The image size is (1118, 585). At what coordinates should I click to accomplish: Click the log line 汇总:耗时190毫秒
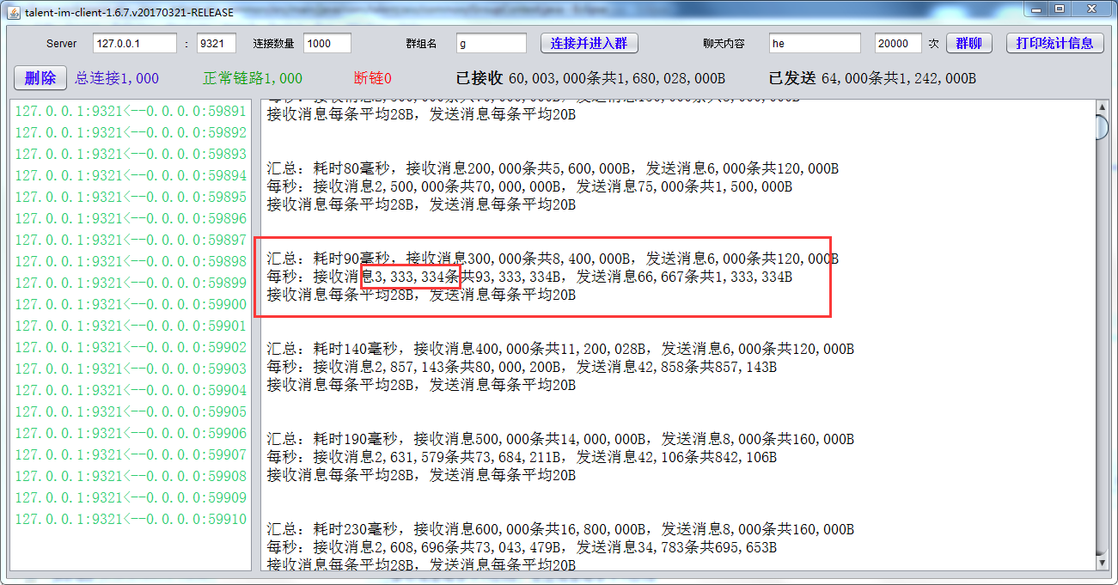pos(560,439)
